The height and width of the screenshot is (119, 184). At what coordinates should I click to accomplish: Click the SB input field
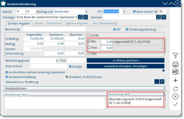pos(162,11)
